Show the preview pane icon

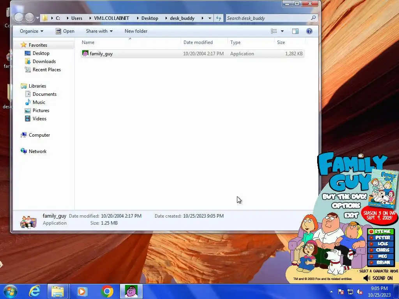(295, 31)
